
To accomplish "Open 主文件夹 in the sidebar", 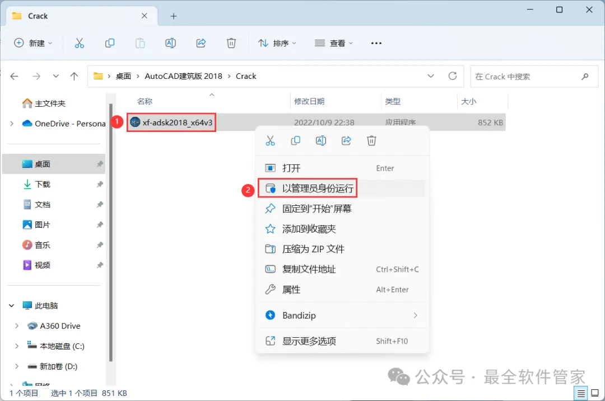I will (50, 103).
